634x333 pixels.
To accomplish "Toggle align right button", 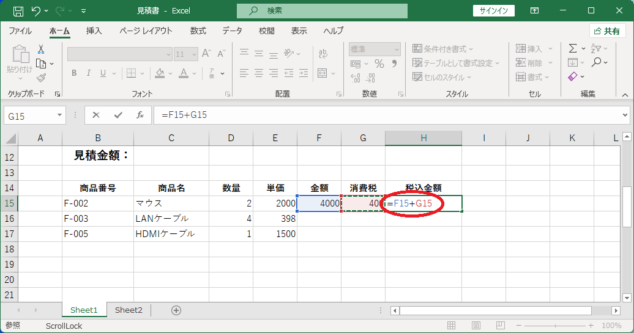I will tap(274, 73).
